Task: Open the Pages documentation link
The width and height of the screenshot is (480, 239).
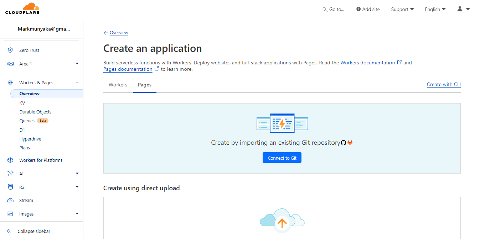Action: click(128, 69)
